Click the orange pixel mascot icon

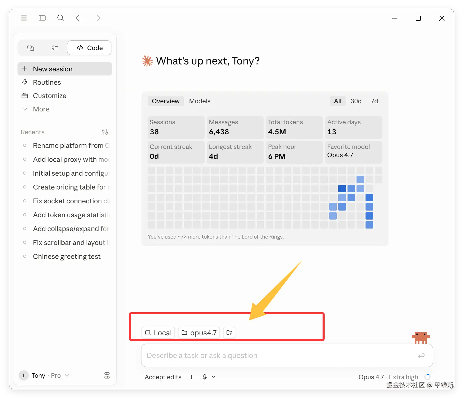(421, 338)
